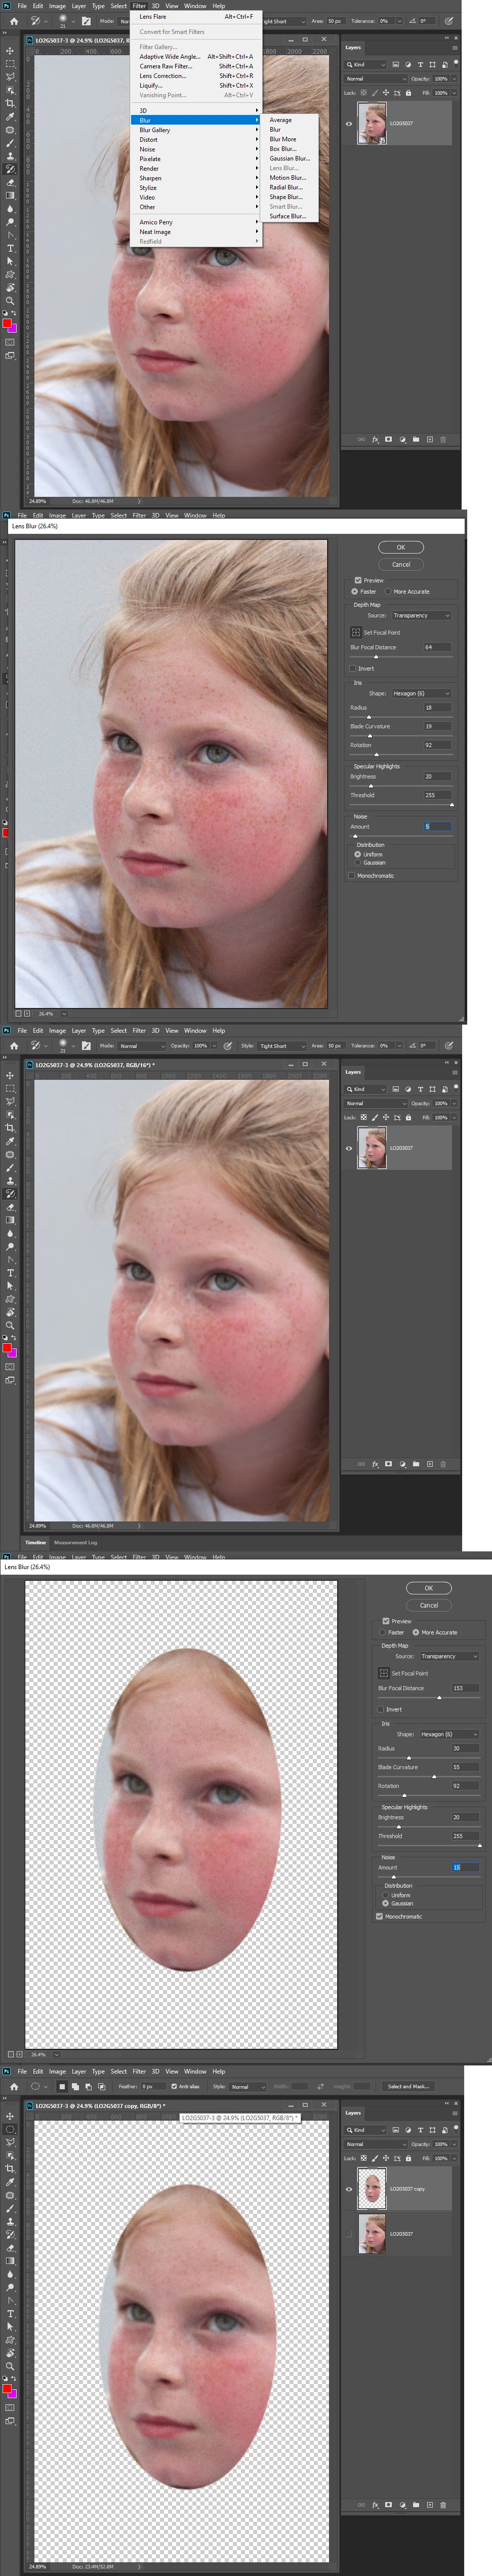Select Hand tool in the RGB/16 window toolbar
492x2576 pixels.
pyautogui.click(x=10, y=1311)
